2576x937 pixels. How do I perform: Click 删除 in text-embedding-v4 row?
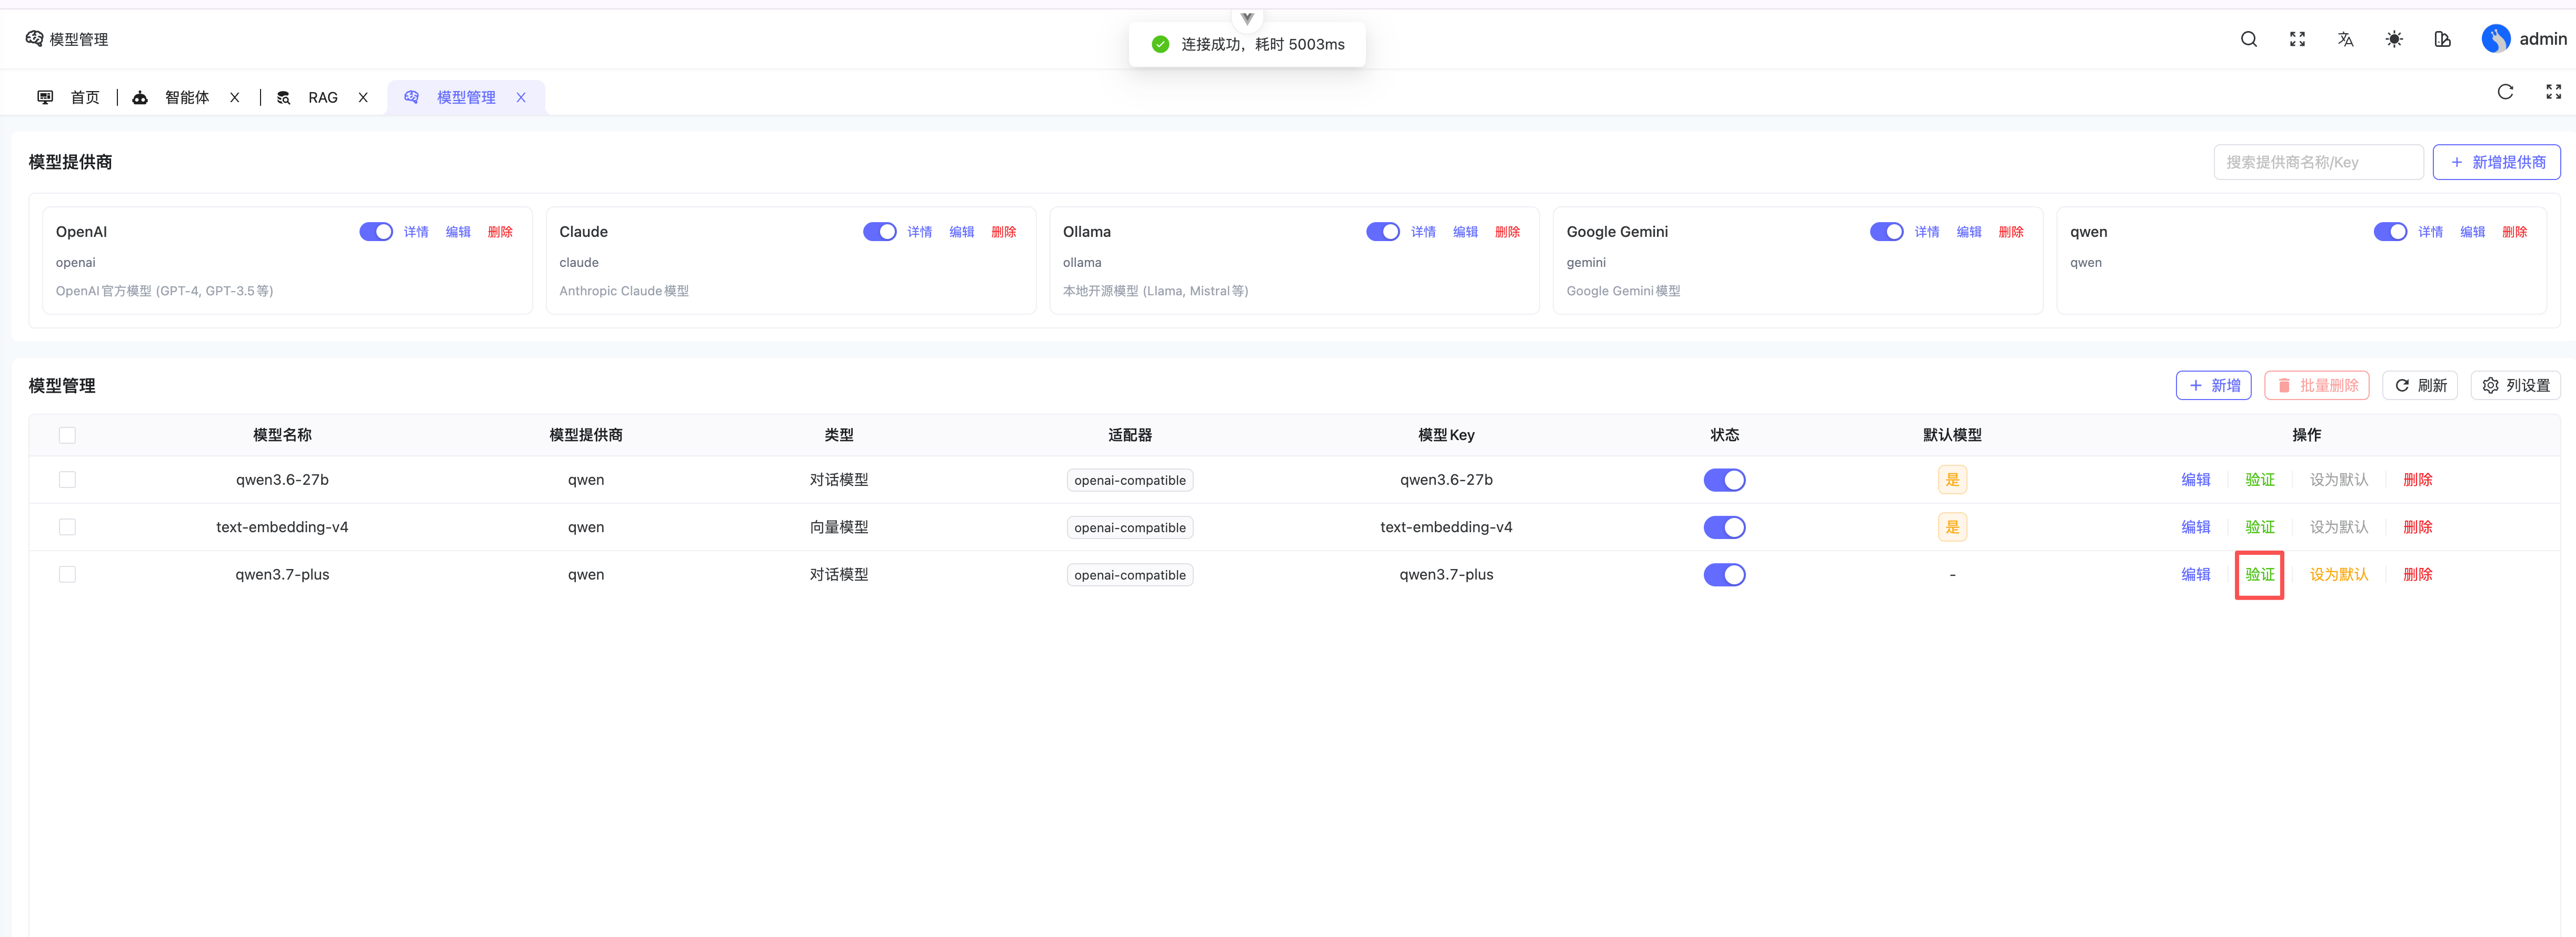2418,527
